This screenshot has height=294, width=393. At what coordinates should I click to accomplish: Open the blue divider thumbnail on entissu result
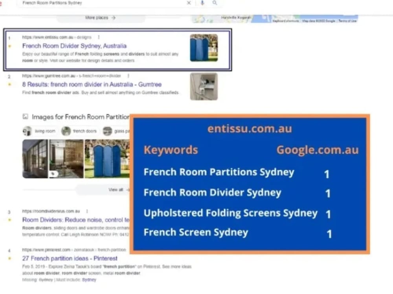pos(204,48)
